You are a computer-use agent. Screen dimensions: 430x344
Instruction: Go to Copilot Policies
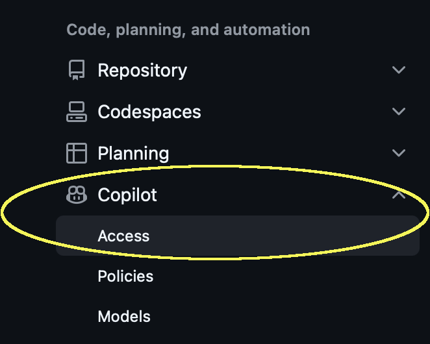(x=125, y=276)
